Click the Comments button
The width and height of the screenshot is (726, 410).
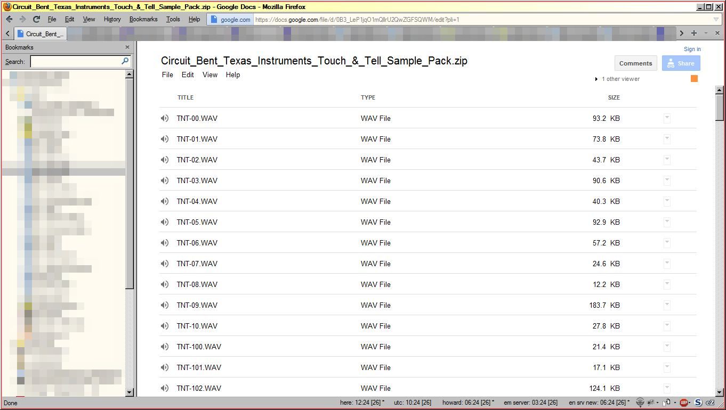[x=635, y=63]
